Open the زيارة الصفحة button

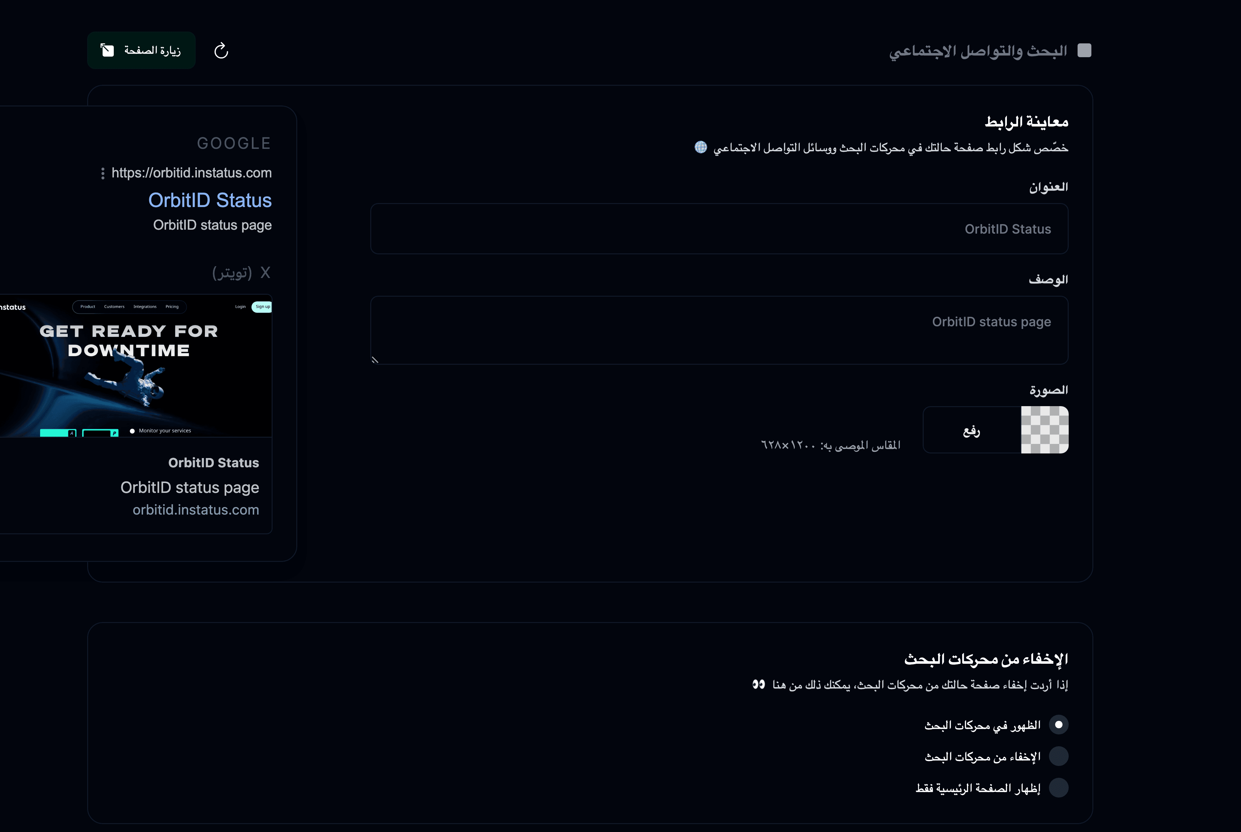[x=141, y=50]
